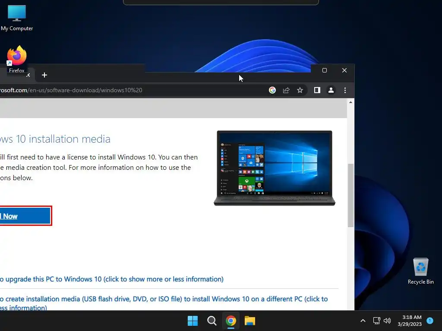Expand the create installation media section

tap(164, 303)
